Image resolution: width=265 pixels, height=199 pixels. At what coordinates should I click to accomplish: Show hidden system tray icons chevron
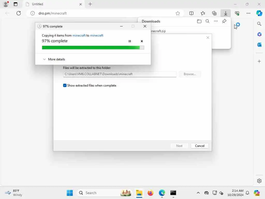[198, 193]
